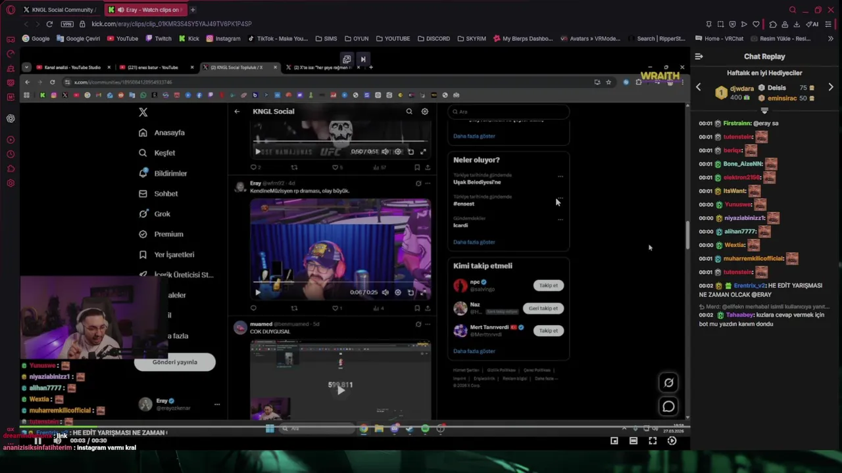Click eminsirac in the gifters leaderboard
The height and width of the screenshot is (473, 842).
point(782,99)
